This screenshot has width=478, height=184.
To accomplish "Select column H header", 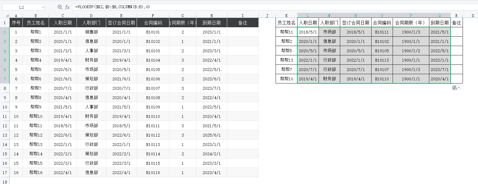I will coord(212,16).
